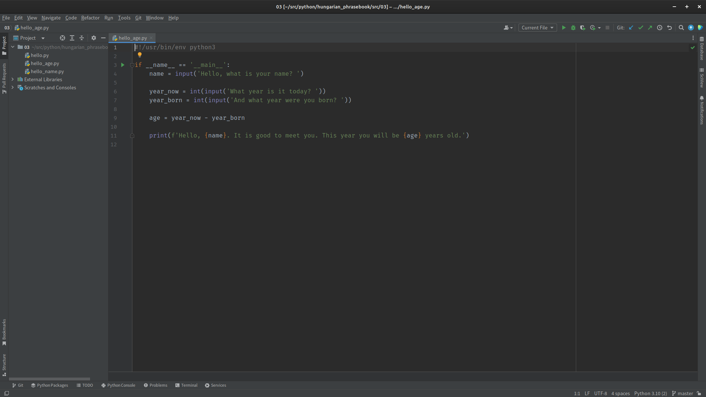Commit changes with Git checkmark icon
706x397 pixels.
(641, 28)
